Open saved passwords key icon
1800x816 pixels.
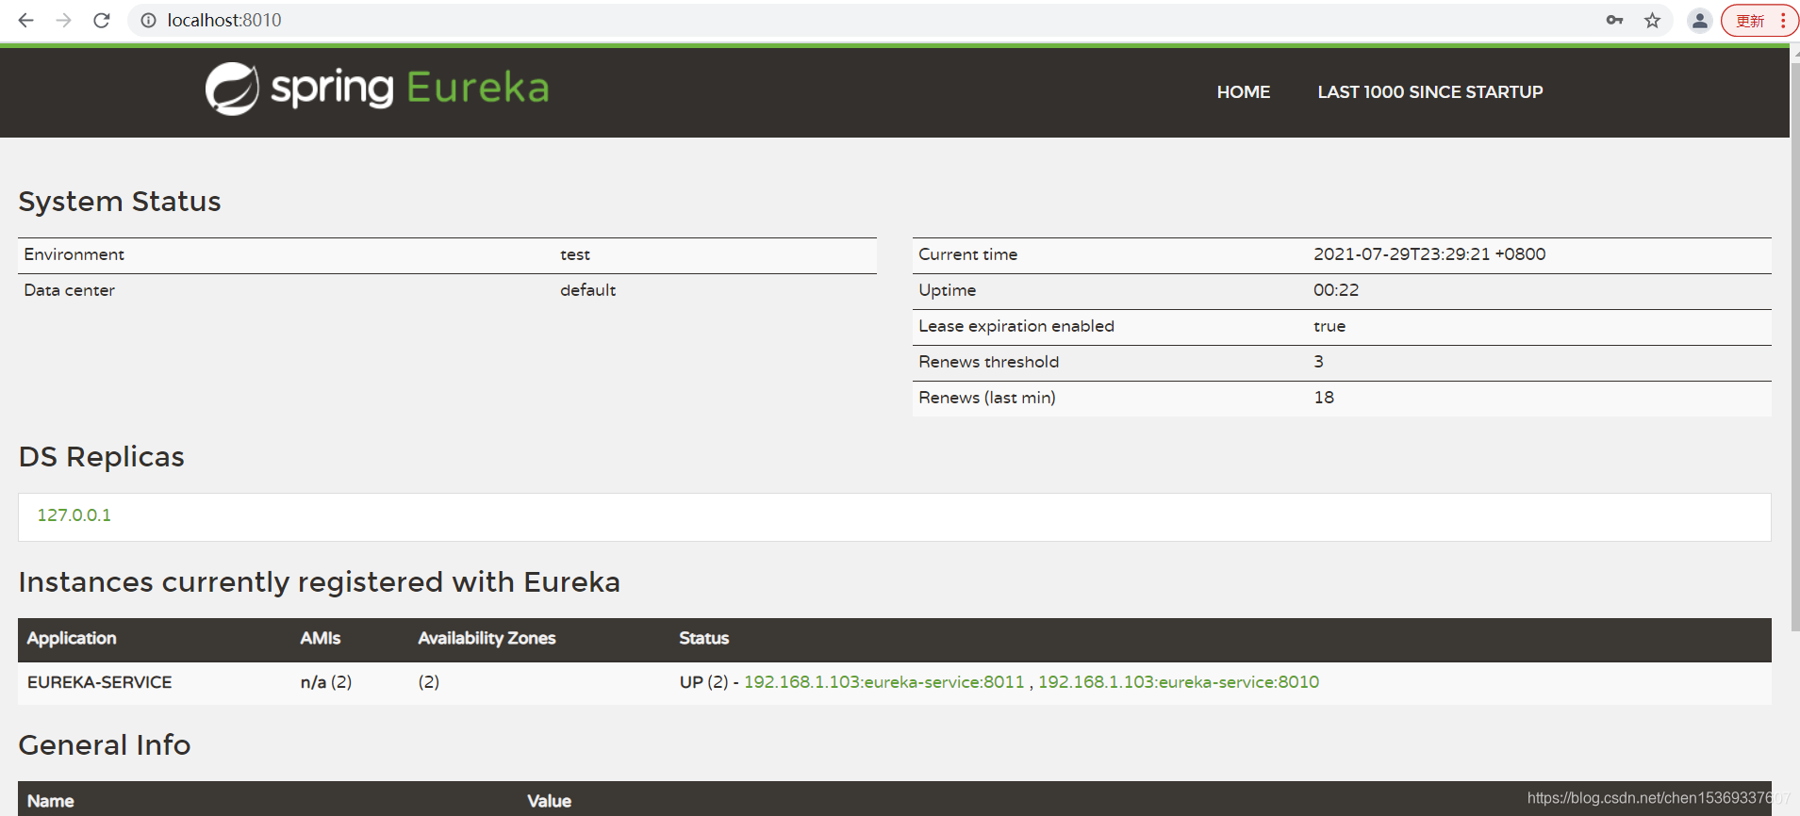click(1614, 20)
